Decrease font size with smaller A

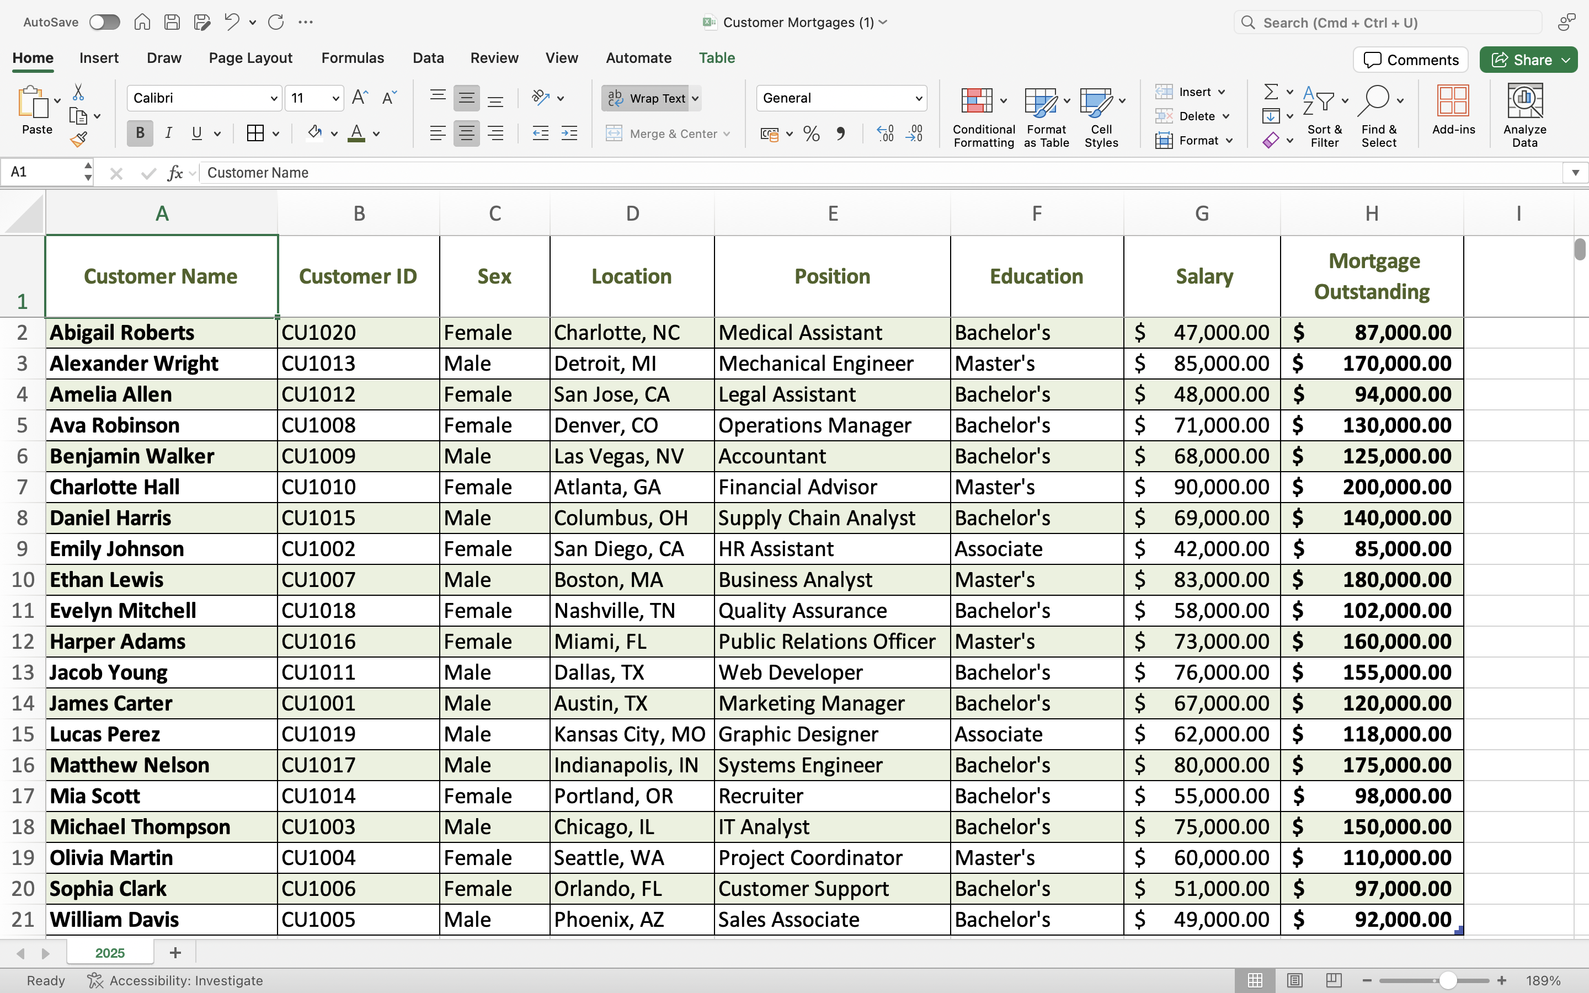click(390, 98)
